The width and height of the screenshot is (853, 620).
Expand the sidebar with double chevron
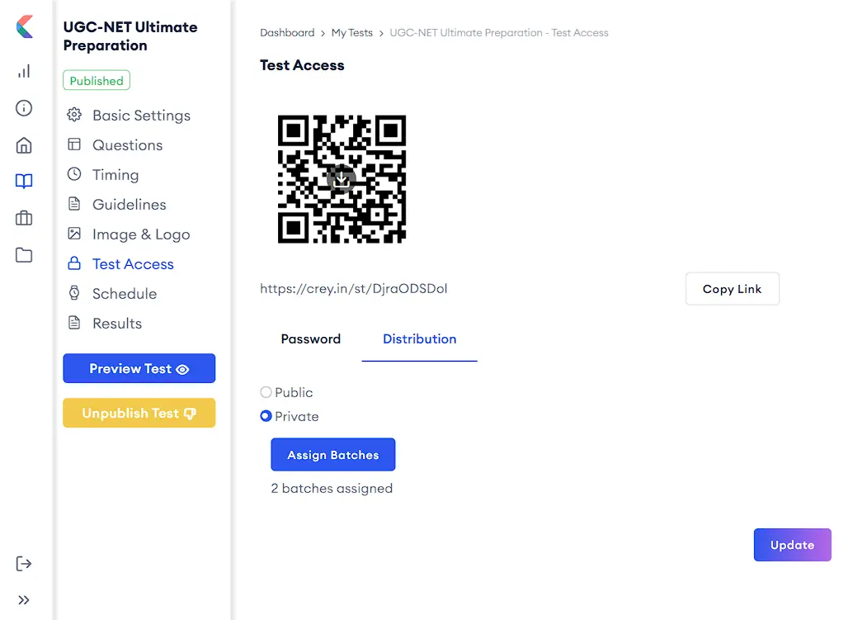pyautogui.click(x=24, y=600)
